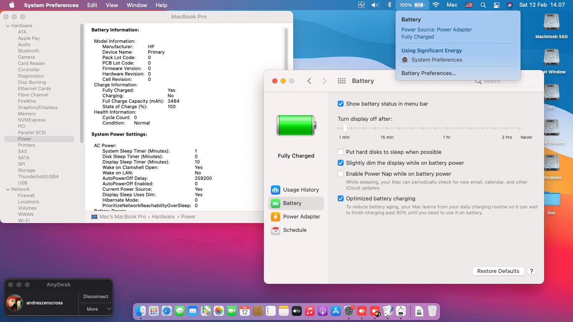Select Power Adapter in the Battery sidebar
Screen dimensions: 573x322
pyautogui.click(x=296, y=216)
